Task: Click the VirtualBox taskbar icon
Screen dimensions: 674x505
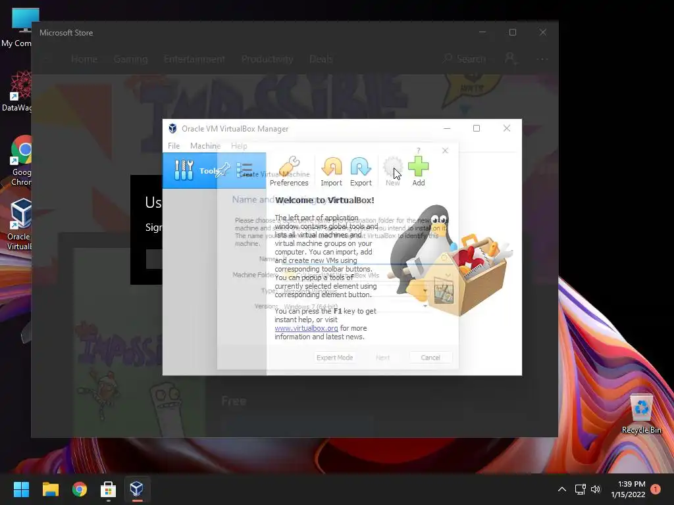Action: pos(137,489)
